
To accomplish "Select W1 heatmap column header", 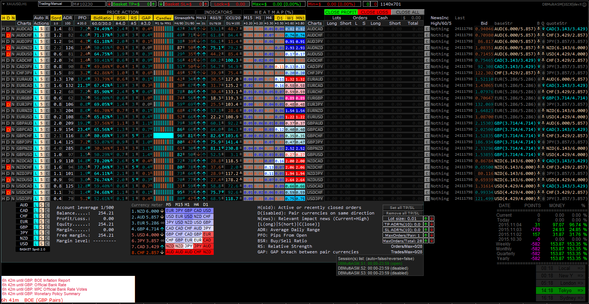I will [x=290, y=18].
